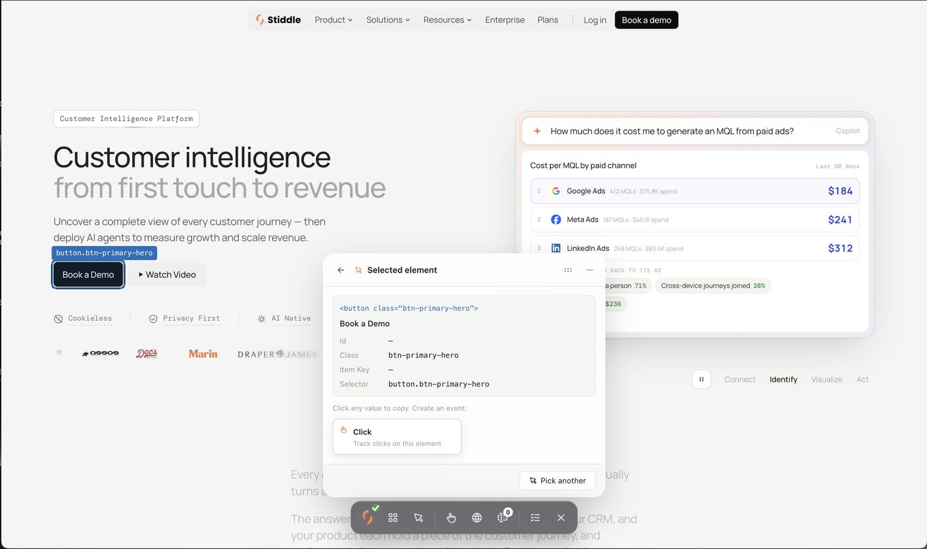The width and height of the screenshot is (927, 549).
Task: Click the Copilot sparkle icon
Action: click(537, 131)
